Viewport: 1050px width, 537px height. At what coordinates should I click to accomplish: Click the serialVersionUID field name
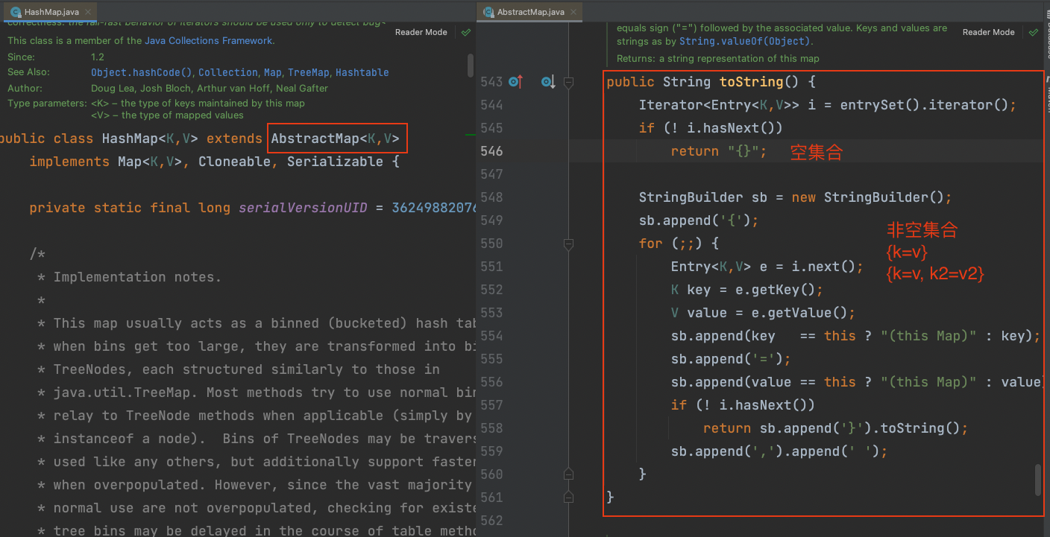click(303, 208)
